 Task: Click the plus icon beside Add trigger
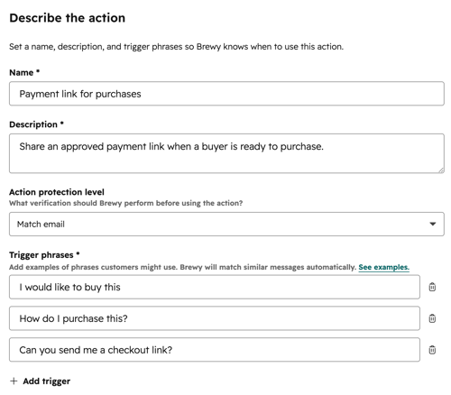pyautogui.click(x=14, y=381)
